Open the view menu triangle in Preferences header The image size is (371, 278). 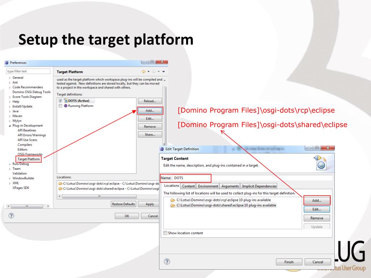point(163,71)
